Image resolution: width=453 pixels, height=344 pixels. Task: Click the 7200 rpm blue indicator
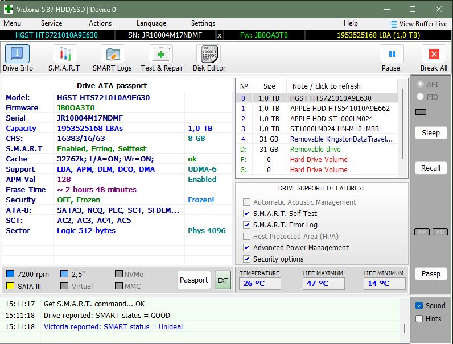click(x=10, y=273)
